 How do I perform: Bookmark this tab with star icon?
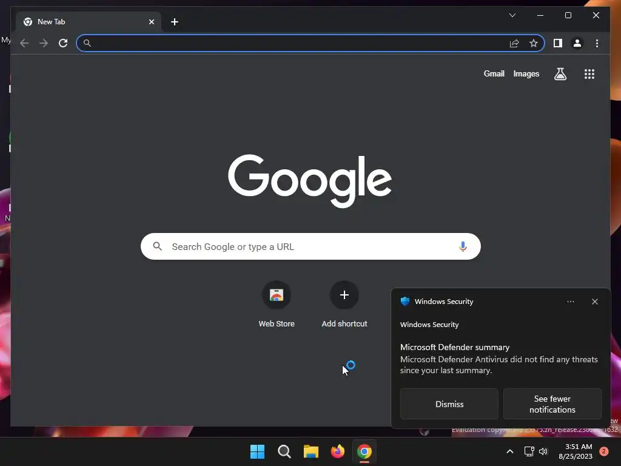534,43
